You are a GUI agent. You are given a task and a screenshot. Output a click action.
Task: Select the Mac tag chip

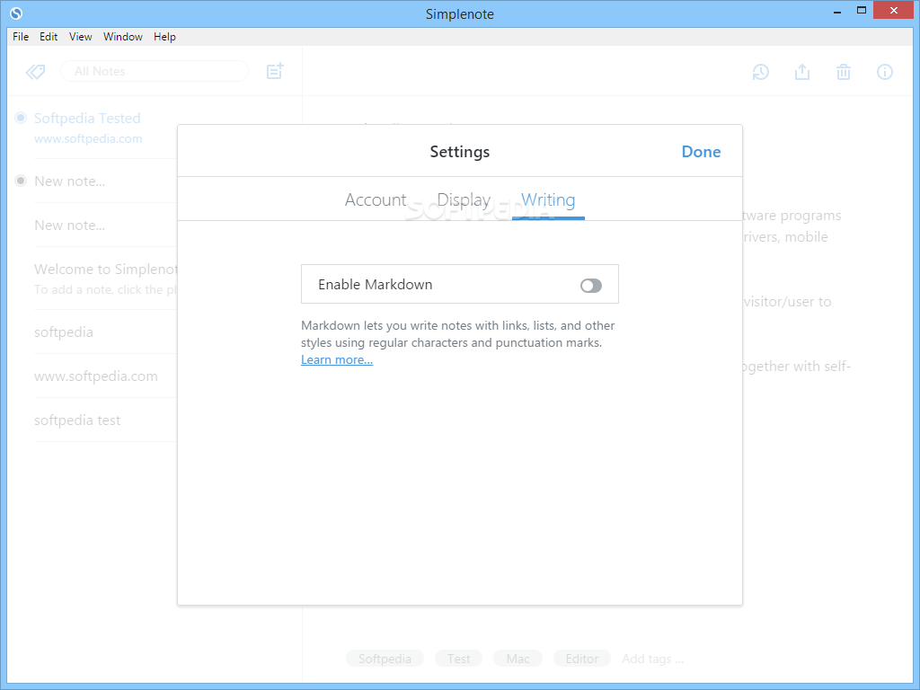(x=518, y=659)
